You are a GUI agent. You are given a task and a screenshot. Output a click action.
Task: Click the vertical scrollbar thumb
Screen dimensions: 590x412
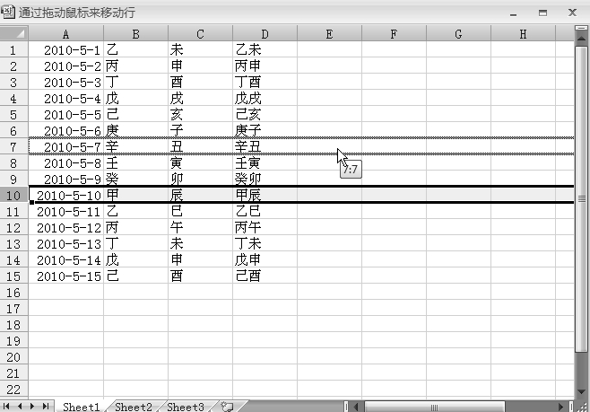coord(581,198)
